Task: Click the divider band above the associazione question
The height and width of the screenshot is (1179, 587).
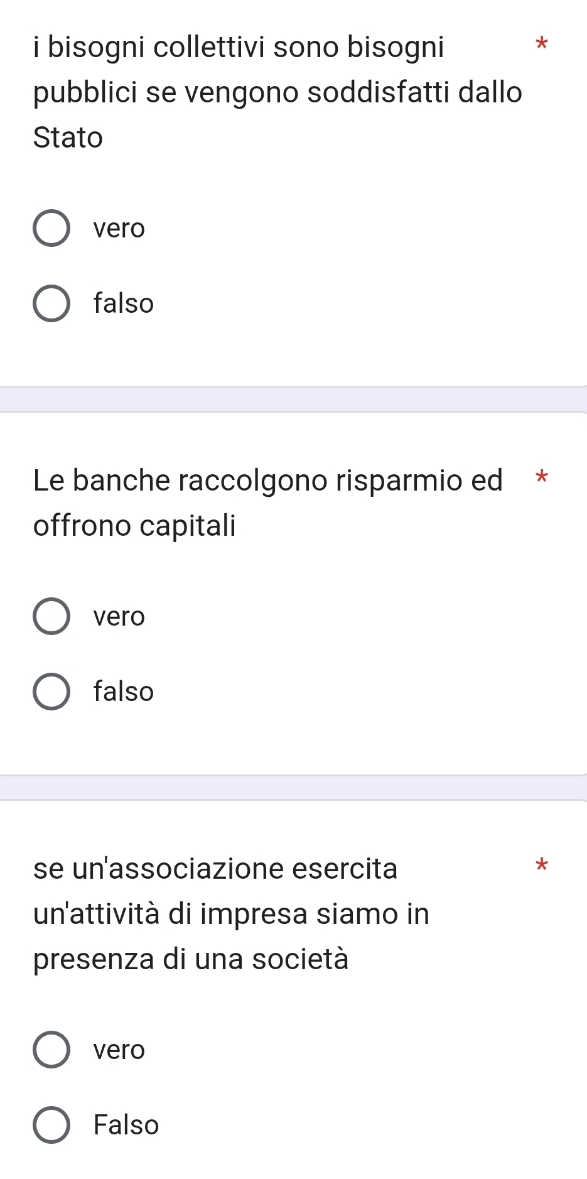Action: tap(293, 788)
